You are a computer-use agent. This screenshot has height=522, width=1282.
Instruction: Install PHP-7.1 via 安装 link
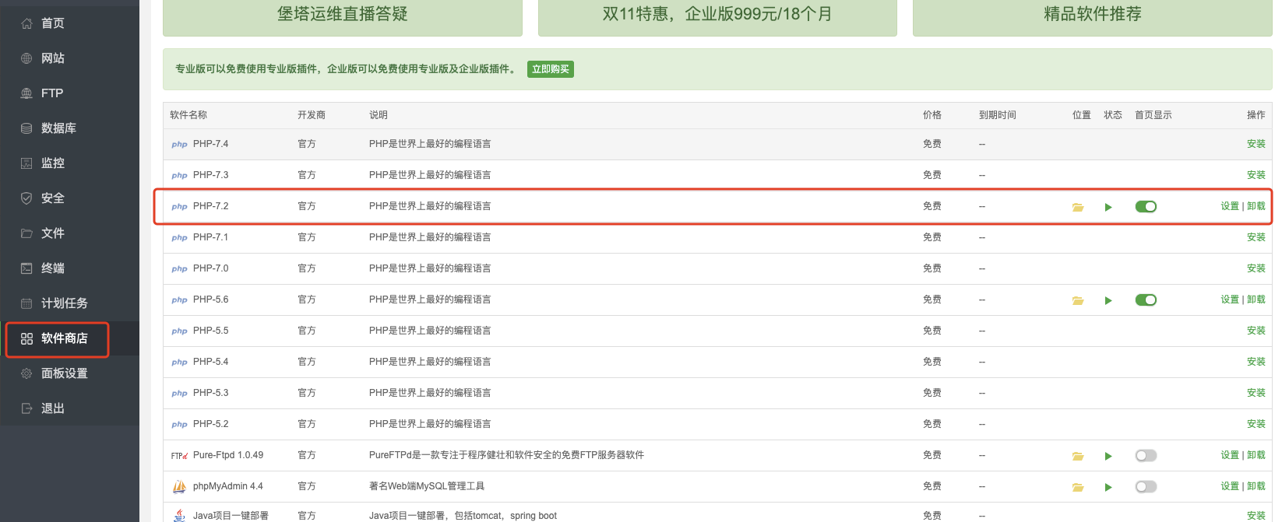(x=1256, y=237)
